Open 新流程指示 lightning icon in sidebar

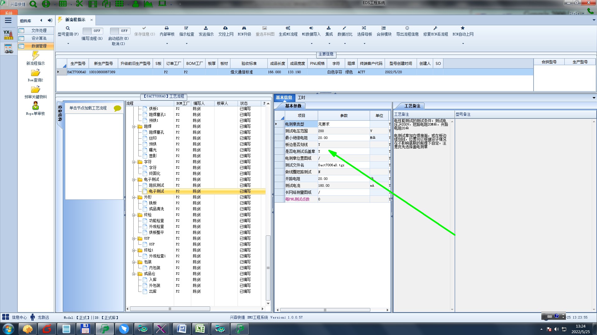click(x=35, y=56)
